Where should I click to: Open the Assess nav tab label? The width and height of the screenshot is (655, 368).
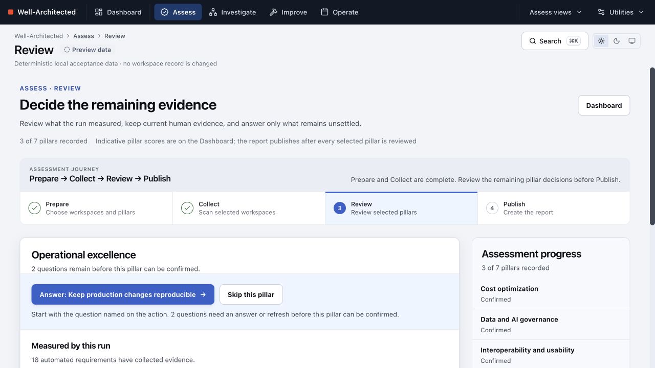[x=184, y=12]
